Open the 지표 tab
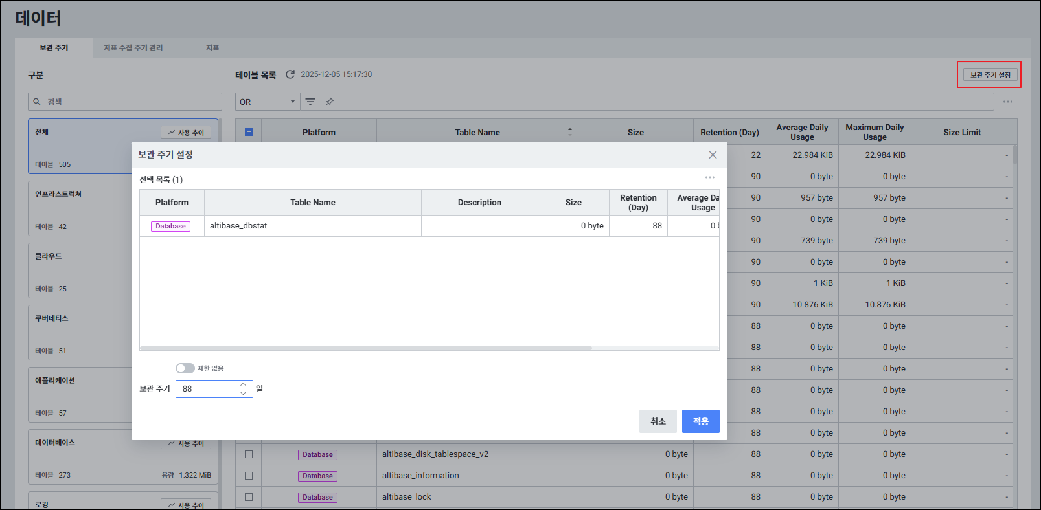 [212, 48]
